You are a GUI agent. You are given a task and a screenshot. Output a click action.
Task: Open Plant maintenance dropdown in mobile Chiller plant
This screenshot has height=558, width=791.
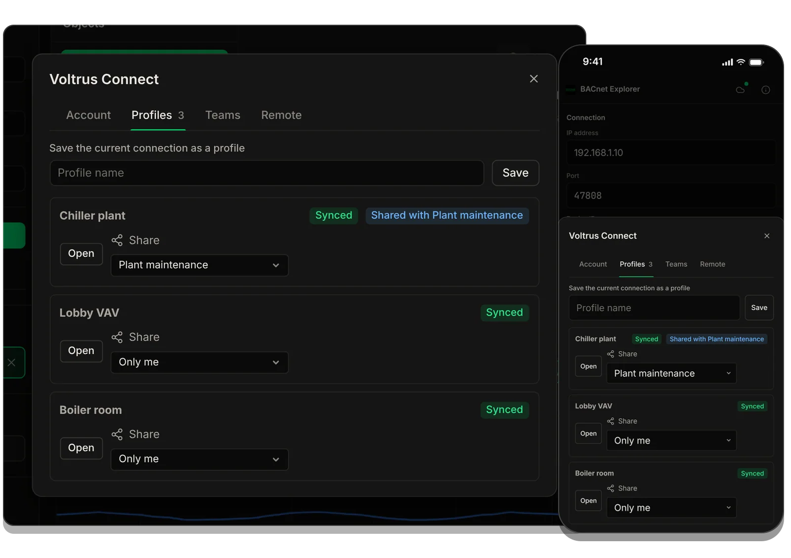point(671,373)
